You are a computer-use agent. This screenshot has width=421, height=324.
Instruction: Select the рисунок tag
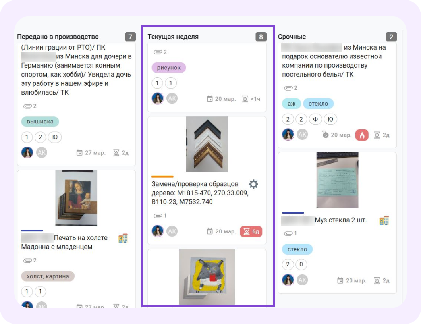click(x=169, y=67)
